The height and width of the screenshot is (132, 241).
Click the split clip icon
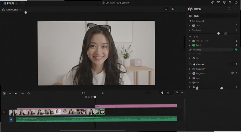[x=102, y=93]
